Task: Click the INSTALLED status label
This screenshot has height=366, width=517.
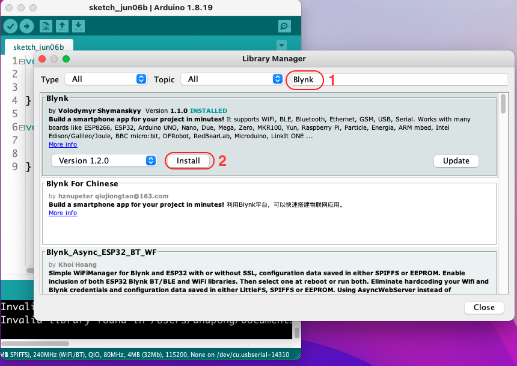Action: click(209, 111)
